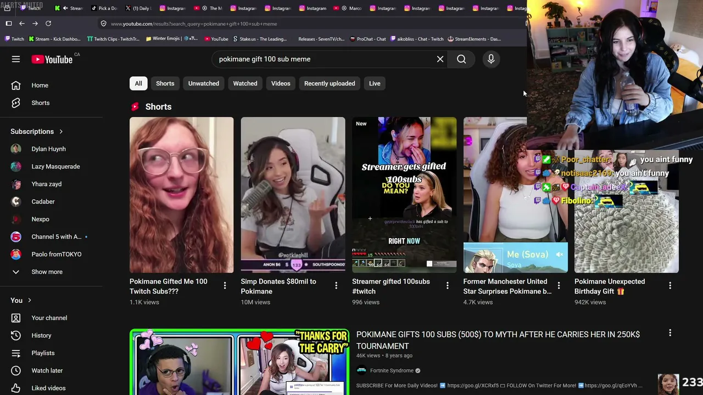Screen dimensions: 703x395
Task: Open 'Former Manchester United Star Surprises Pokimane' title
Action: (x=507, y=286)
